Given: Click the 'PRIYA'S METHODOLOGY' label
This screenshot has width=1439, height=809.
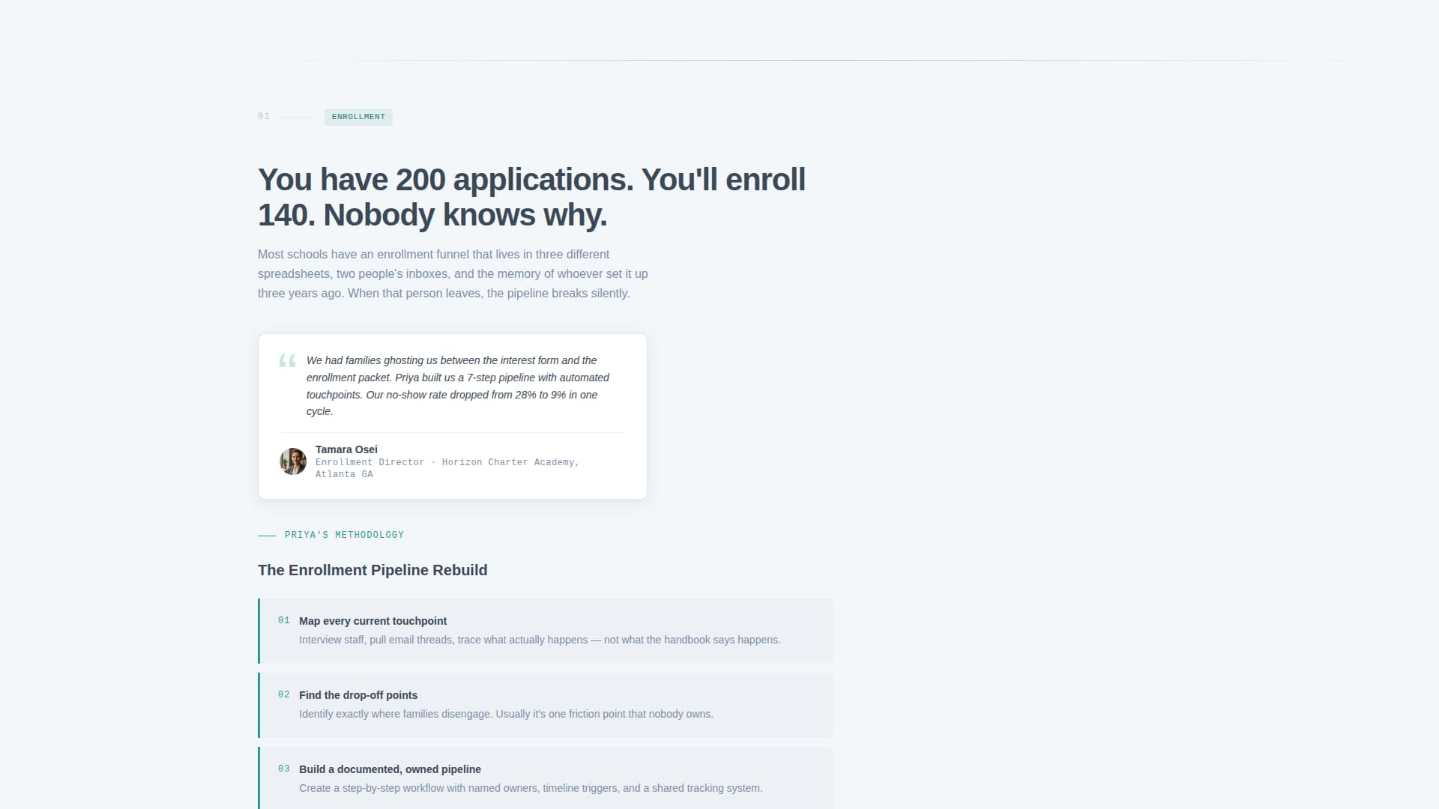Looking at the screenshot, I should coord(344,535).
